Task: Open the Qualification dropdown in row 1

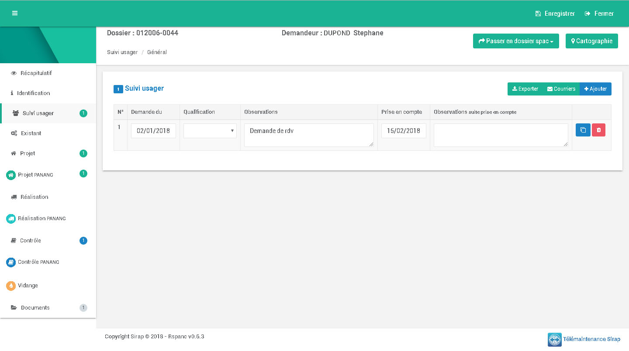Action: [210, 131]
